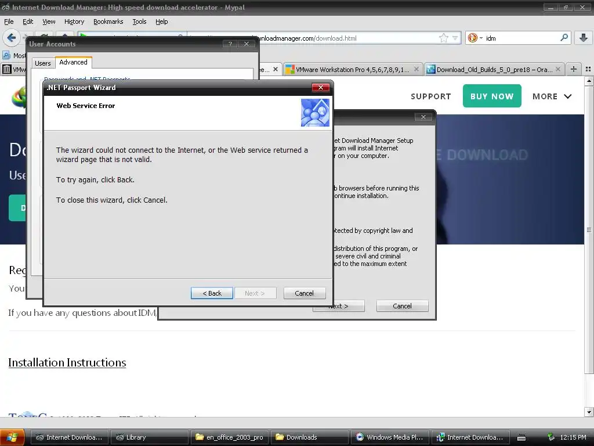Go back with the browser Back arrow
Image resolution: width=594 pixels, height=446 pixels.
click(12, 38)
